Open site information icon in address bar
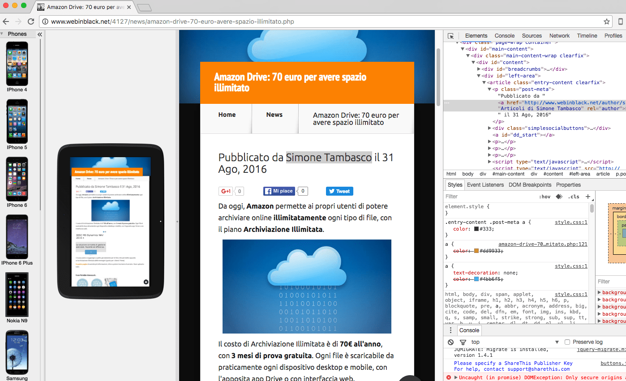The width and height of the screenshot is (626, 381). pos(45,21)
